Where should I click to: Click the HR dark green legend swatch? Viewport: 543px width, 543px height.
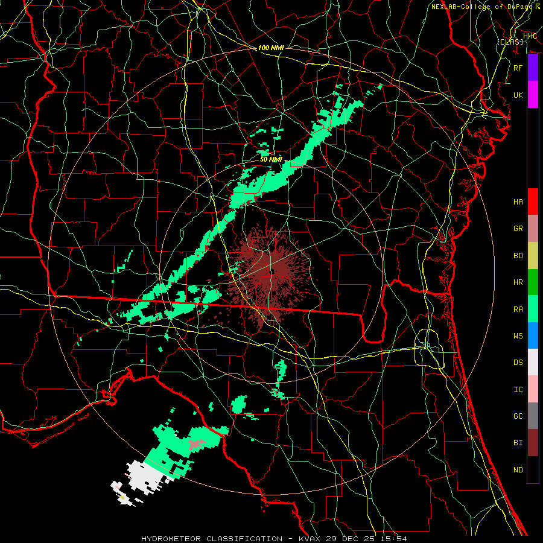533,282
